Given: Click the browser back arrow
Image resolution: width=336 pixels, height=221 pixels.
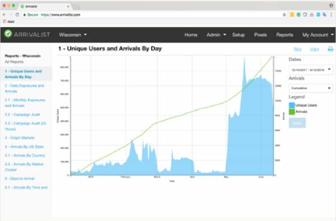Looking at the screenshot, I should (4, 15).
